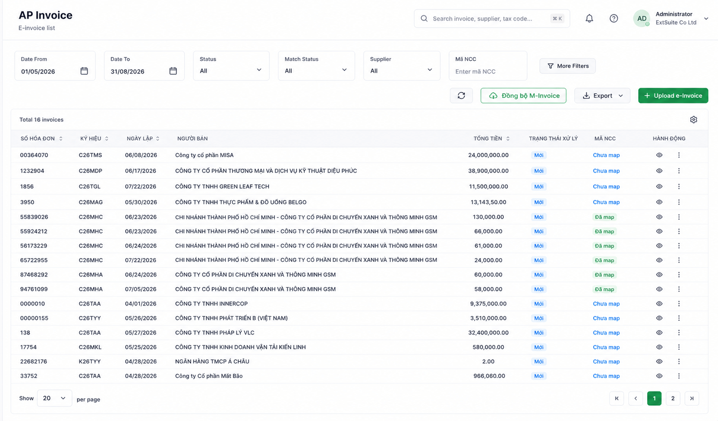
Task: Open more actions for invoice 00364070
Action: [679, 155]
